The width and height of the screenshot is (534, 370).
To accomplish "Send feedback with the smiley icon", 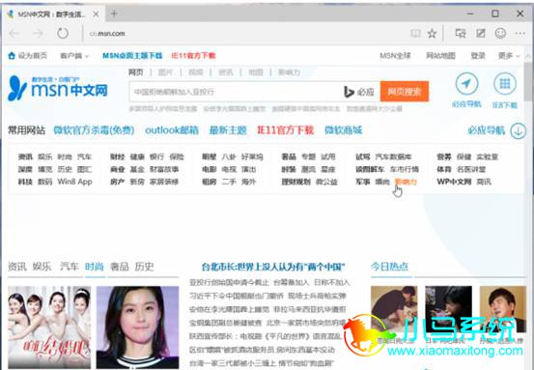I will click(x=500, y=33).
